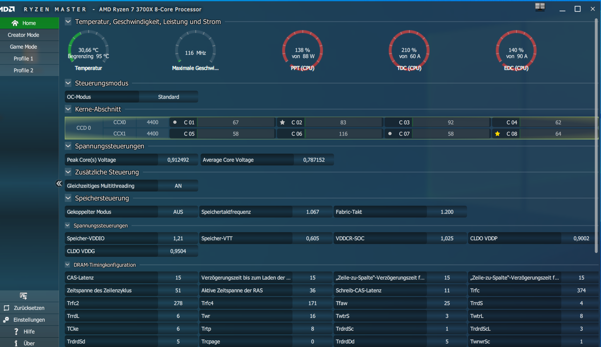The width and height of the screenshot is (601, 347).
Task: Go to the Home tab
Action: [x=29, y=23]
